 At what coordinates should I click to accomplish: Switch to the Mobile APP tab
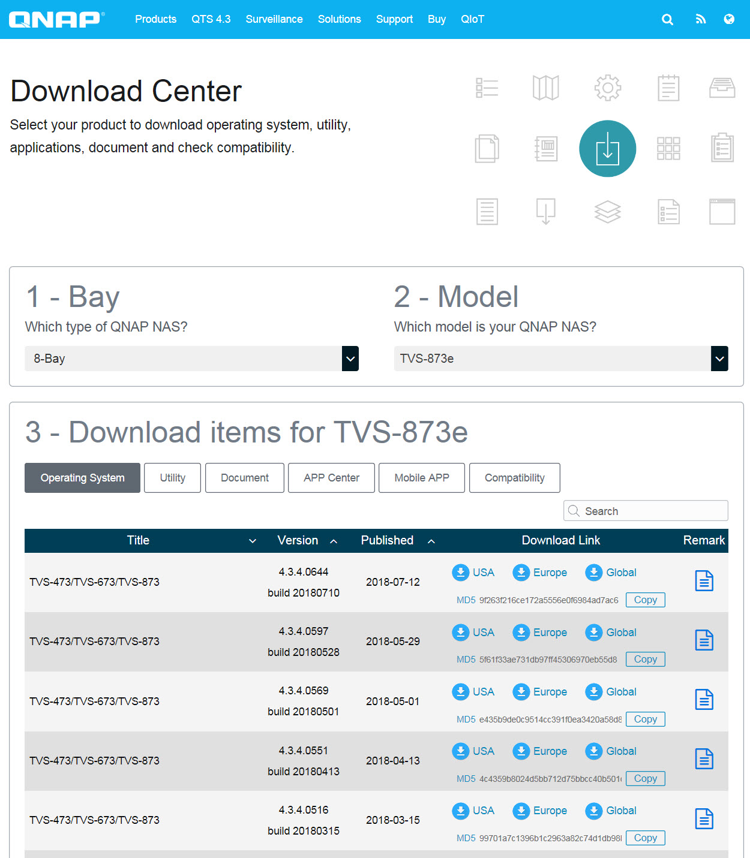tap(422, 478)
